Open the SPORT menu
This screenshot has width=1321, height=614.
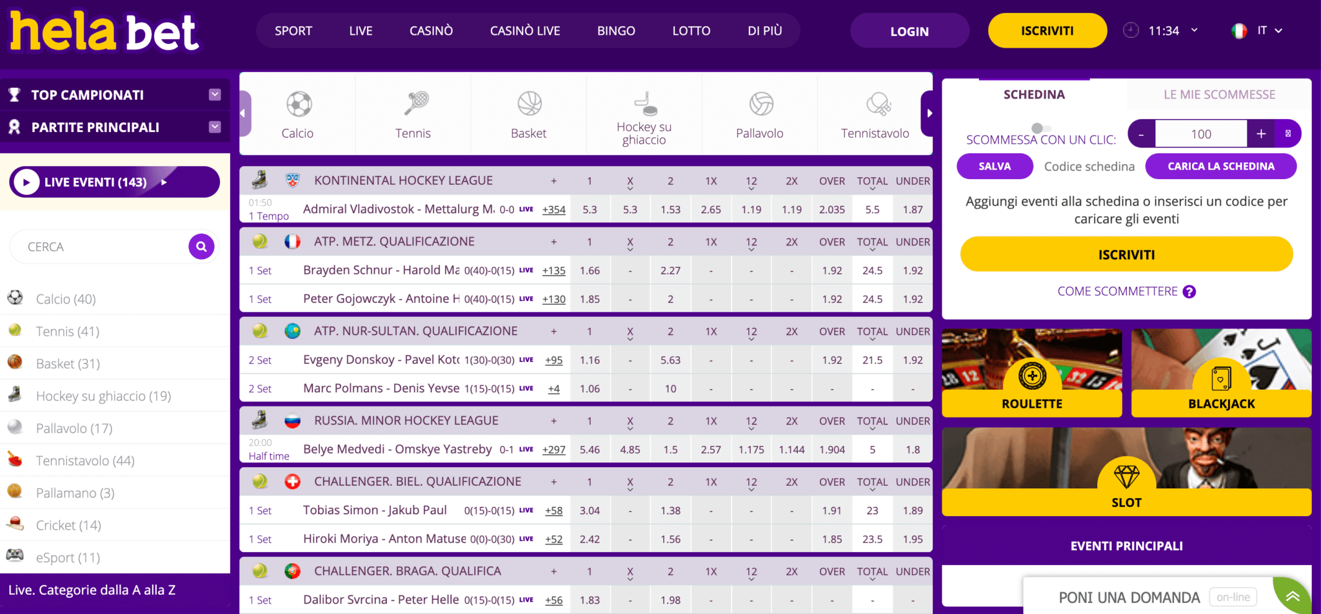293,30
